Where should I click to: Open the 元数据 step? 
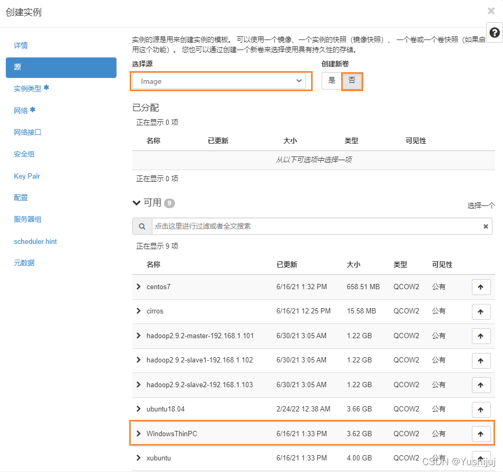click(x=24, y=263)
